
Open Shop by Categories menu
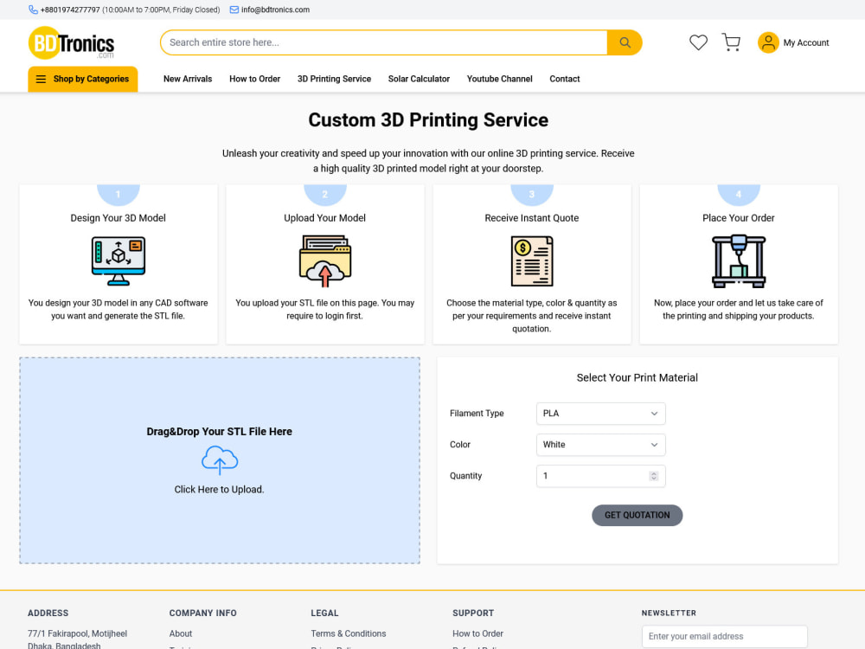pyautogui.click(x=83, y=79)
